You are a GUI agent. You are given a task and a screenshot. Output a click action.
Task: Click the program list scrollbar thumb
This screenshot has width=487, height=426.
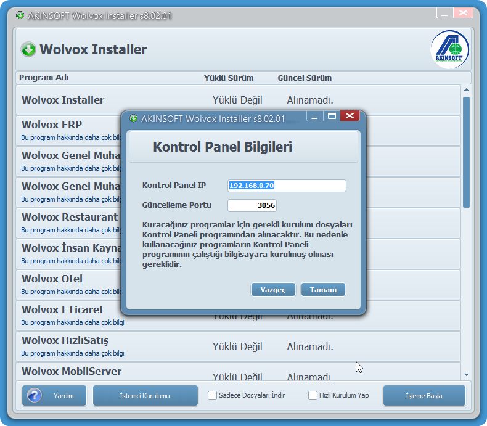pos(466,152)
